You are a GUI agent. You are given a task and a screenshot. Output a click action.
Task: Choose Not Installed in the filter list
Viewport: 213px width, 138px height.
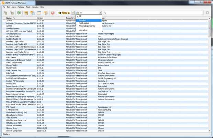[89, 23]
